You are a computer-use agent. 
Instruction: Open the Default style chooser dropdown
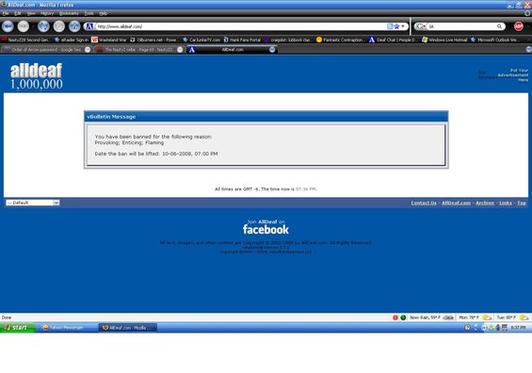pos(33,203)
